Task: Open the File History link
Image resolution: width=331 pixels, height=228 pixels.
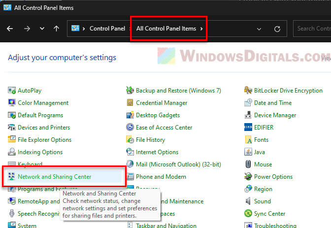Action: click(150, 139)
